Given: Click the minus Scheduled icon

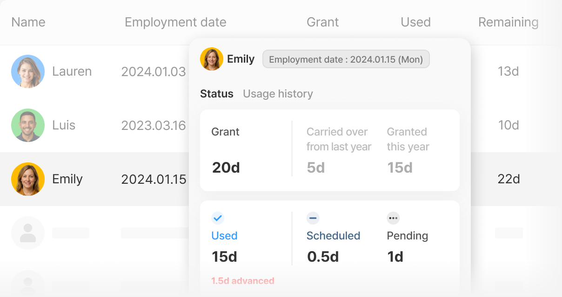Looking at the screenshot, I should coord(313,218).
